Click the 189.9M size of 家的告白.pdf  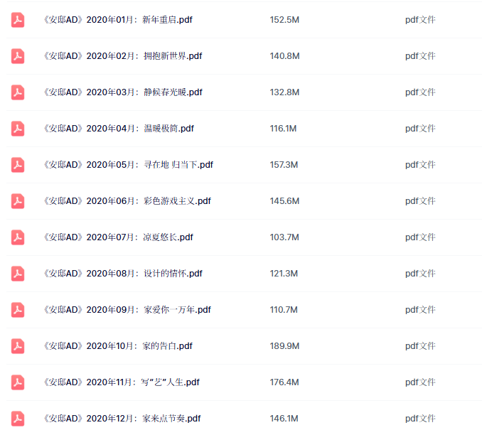pos(284,346)
